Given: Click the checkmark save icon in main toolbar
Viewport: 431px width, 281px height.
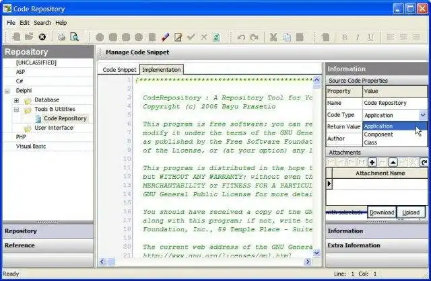Looking at the screenshot, I should point(191,37).
